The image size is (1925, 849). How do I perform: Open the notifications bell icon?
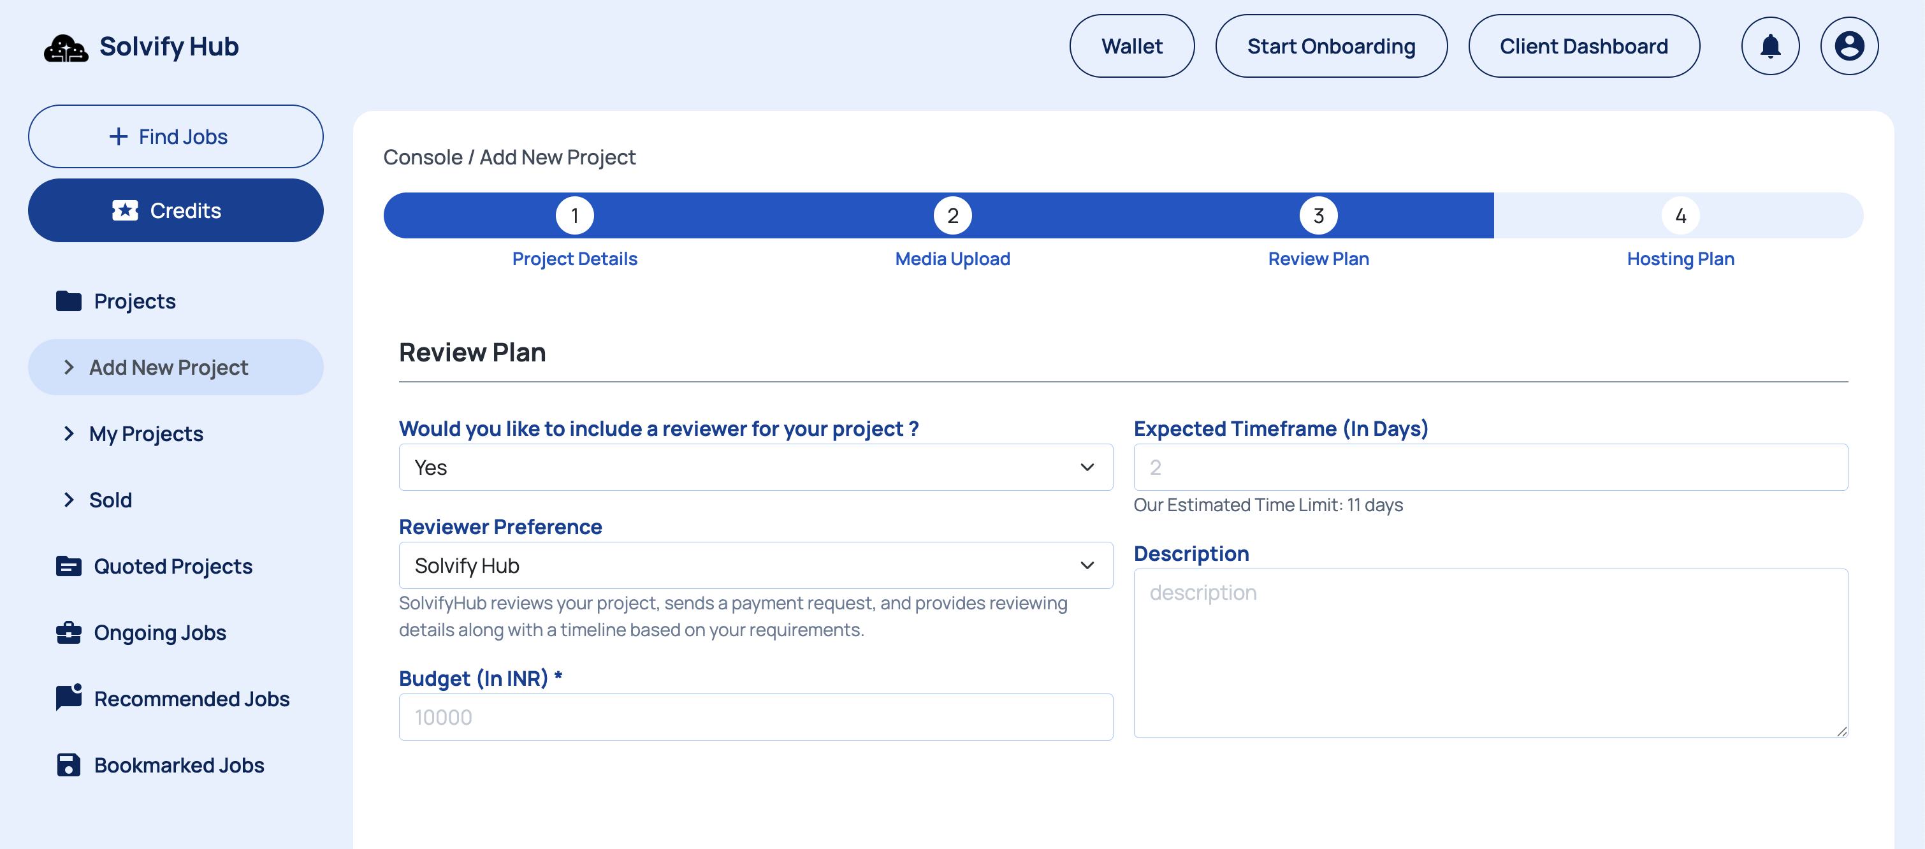1770,47
